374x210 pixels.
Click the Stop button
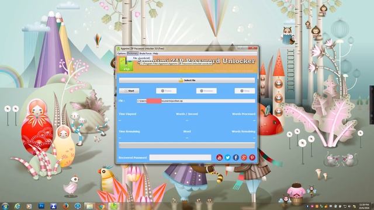click(245, 91)
